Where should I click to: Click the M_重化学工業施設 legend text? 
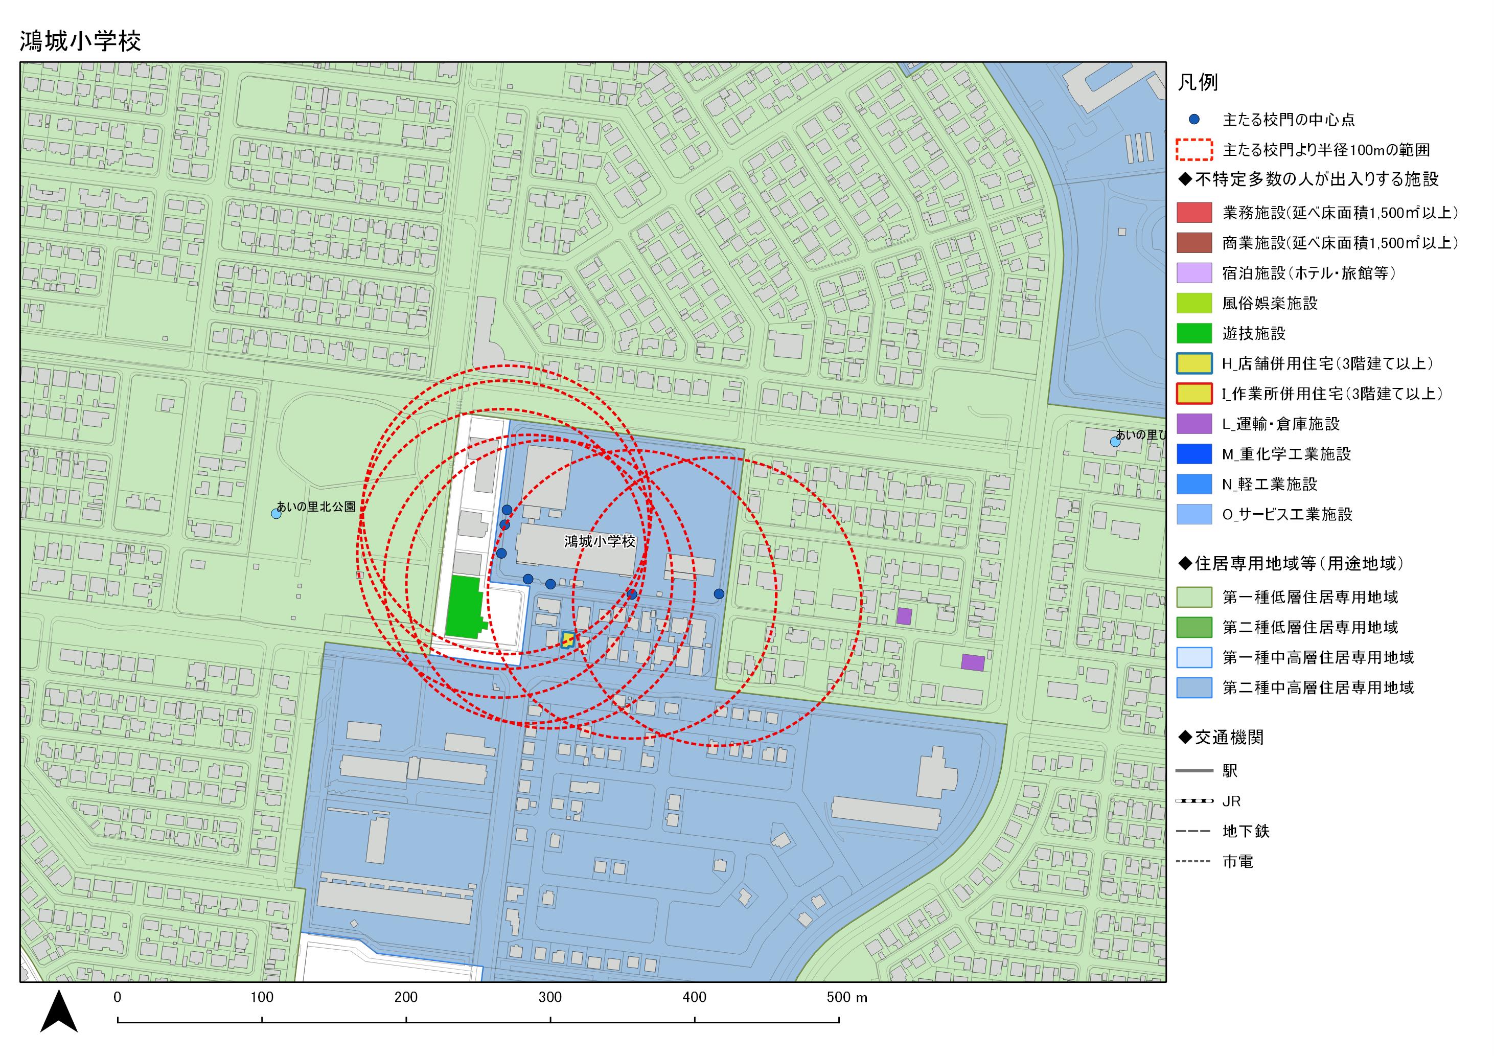point(1286,454)
